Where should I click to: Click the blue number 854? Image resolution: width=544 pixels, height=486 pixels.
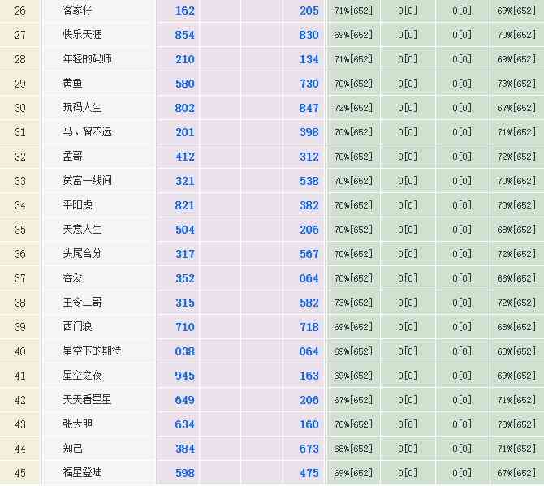[x=185, y=35]
